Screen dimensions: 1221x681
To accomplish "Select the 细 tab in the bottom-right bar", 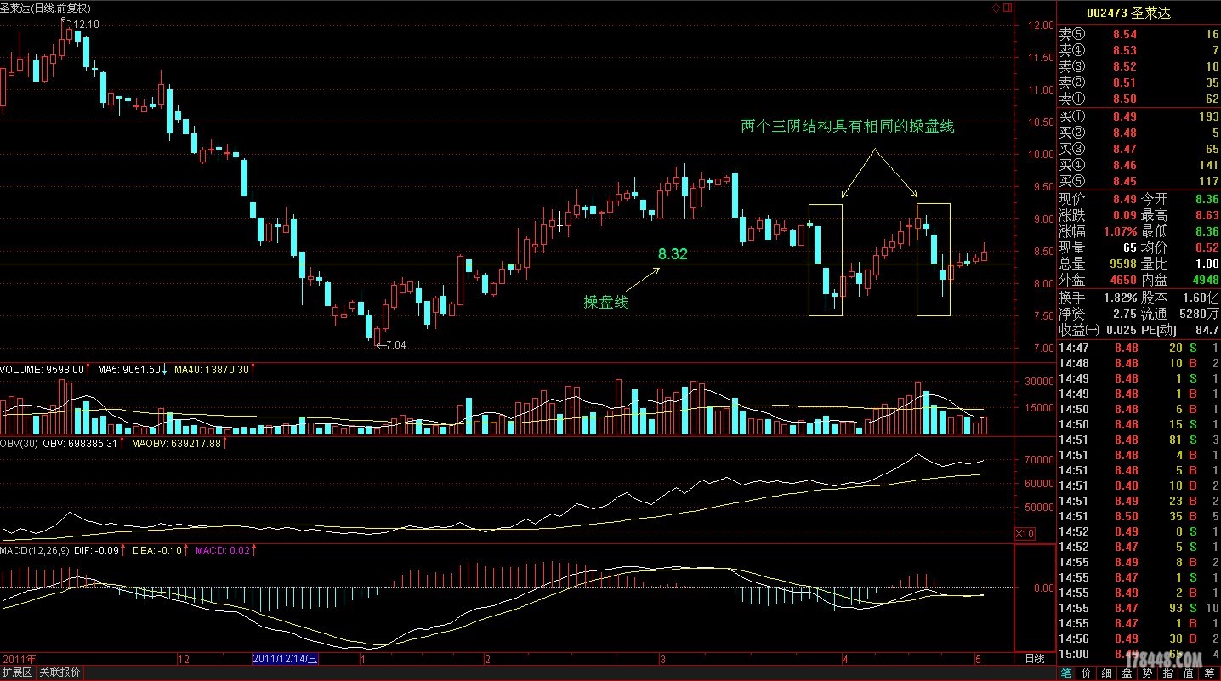I will click(x=1107, y=673).
